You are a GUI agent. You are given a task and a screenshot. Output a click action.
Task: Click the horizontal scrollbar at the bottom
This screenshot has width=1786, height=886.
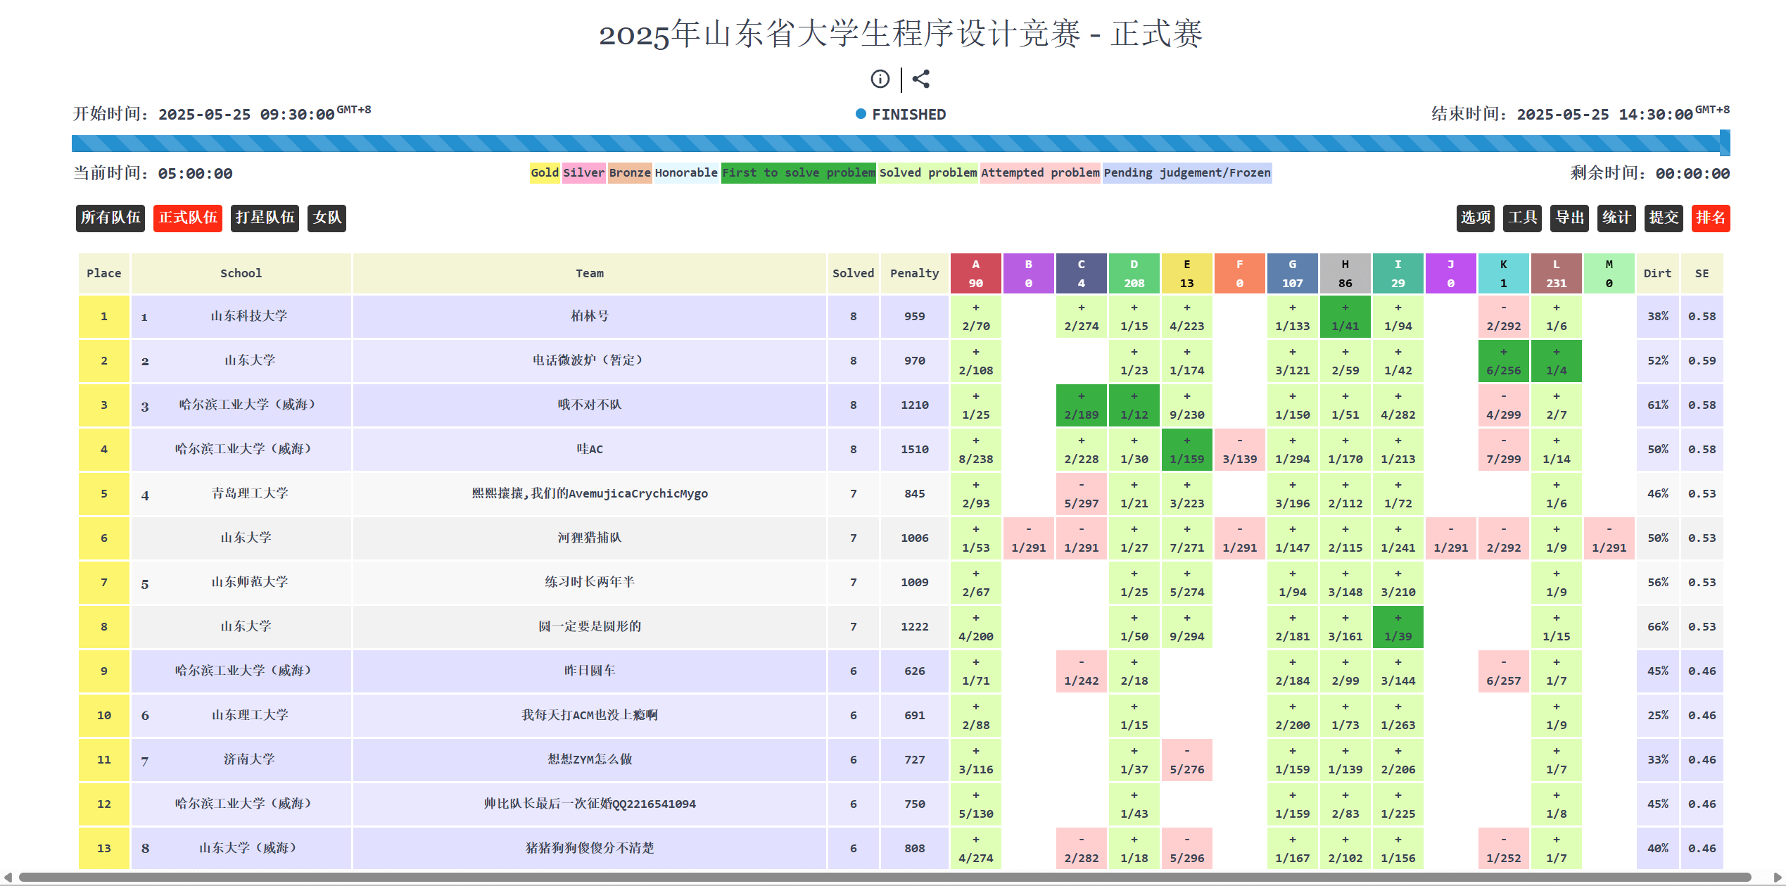tap(894, 878)
